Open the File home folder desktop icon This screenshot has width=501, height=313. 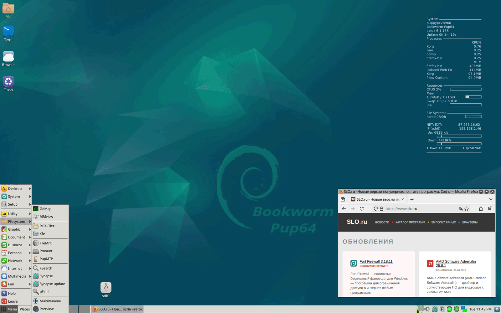pos(8,11)
